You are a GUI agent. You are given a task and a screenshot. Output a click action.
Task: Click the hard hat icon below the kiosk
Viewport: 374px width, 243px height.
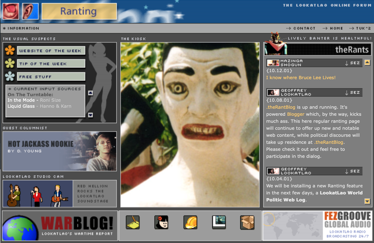pyautogui.click(x=190, y=222)
